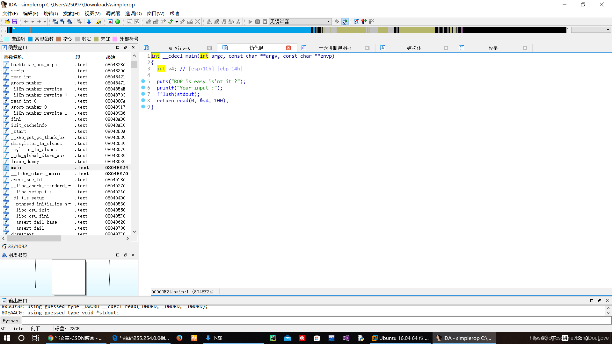The height and width of the screenshot is (344, 612).
Task: Toggle breakpoint marker on line 8
Action: click(x=143, y=100)
